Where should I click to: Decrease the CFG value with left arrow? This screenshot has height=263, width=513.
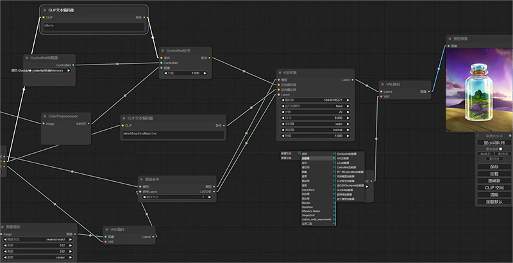283,118
